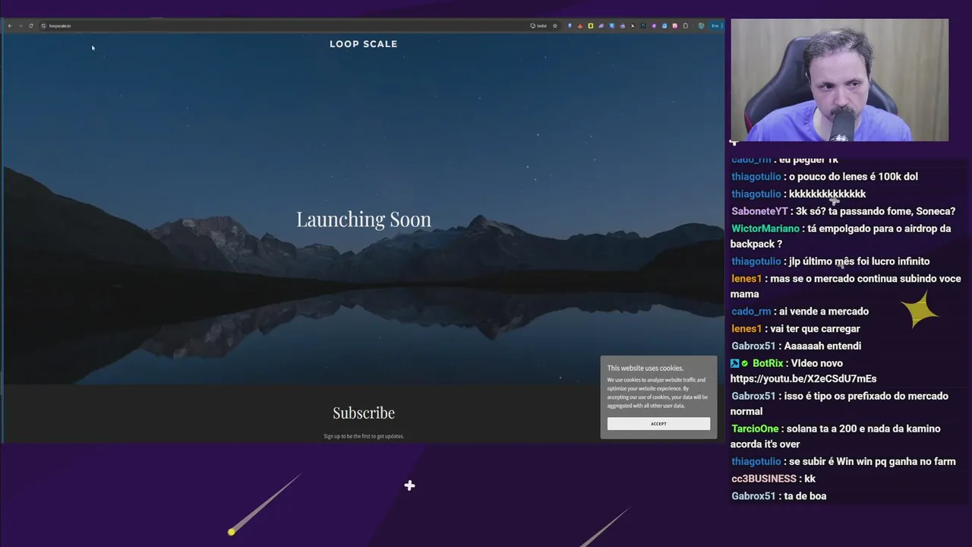Screen dimensions: 972x547
Task: Open the pink extension icon in toolbar
Action: pos(675,26)
